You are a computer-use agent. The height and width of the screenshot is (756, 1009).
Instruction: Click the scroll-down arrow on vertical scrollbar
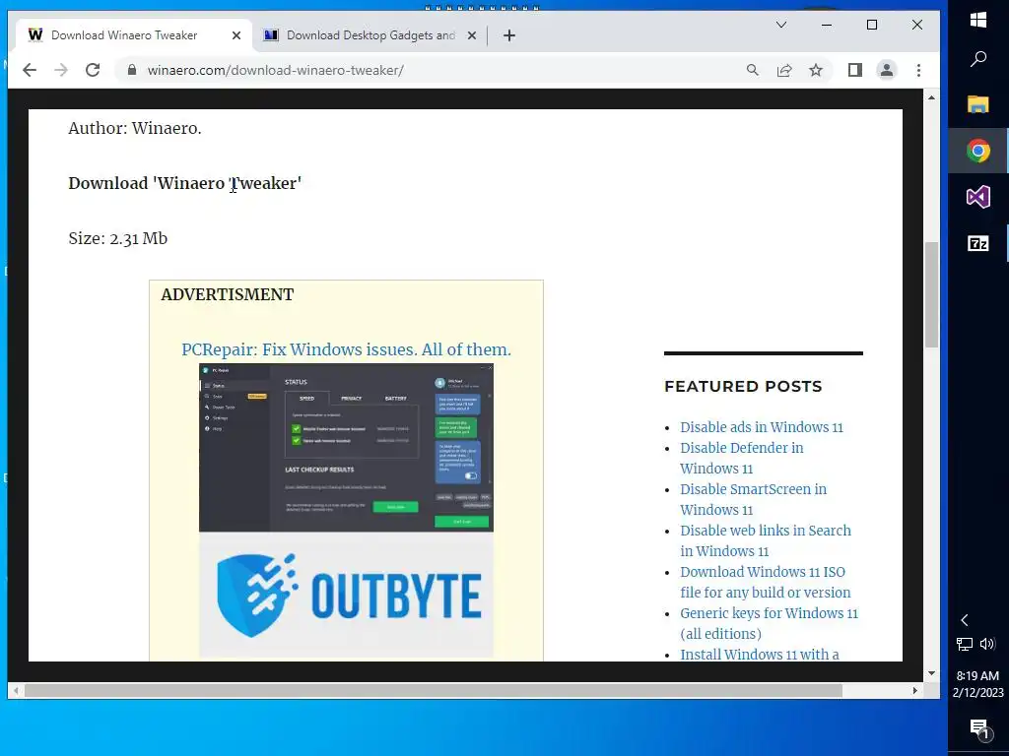931,673
